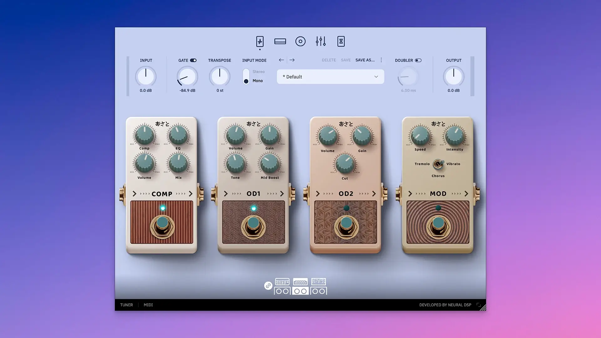Image resolution: width=601 pixels, height=338 pixels.
Task: Open preset options three-dot menu
Action: pos(381,60)
